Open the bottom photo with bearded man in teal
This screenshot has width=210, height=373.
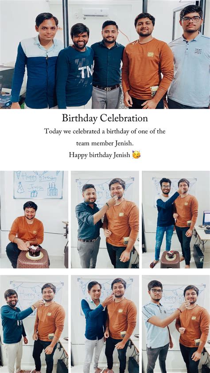(34, 324)
